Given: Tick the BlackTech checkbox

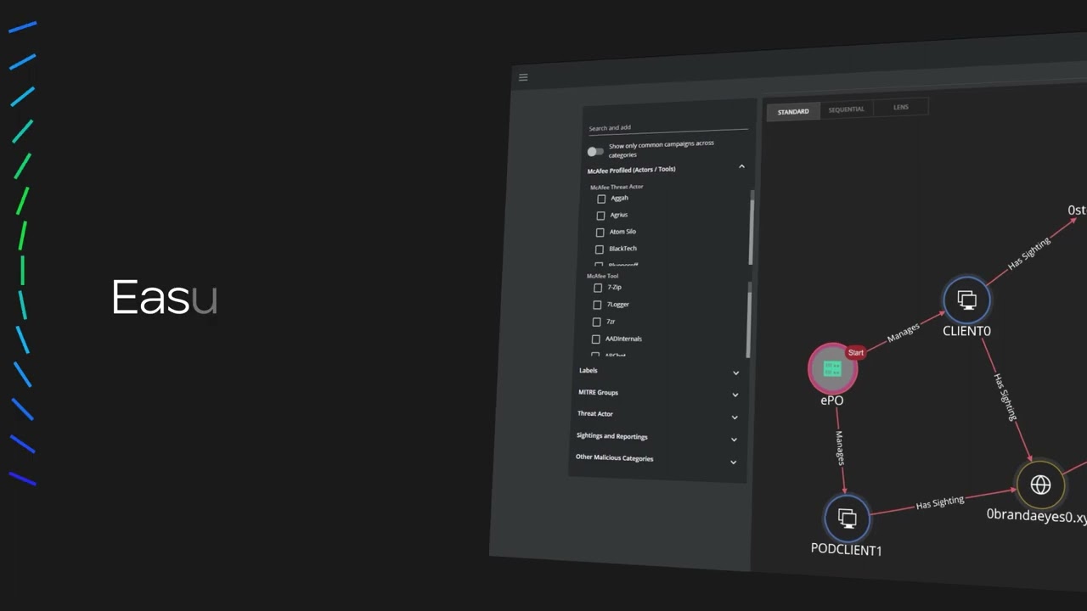Looking at the screenshot, I should coord(599,249).
